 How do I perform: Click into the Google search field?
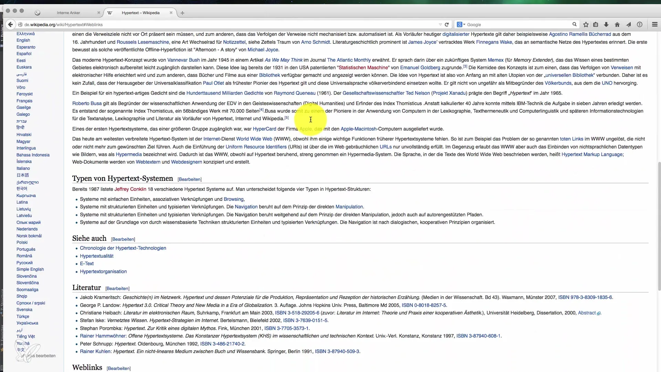pos(518,24)
